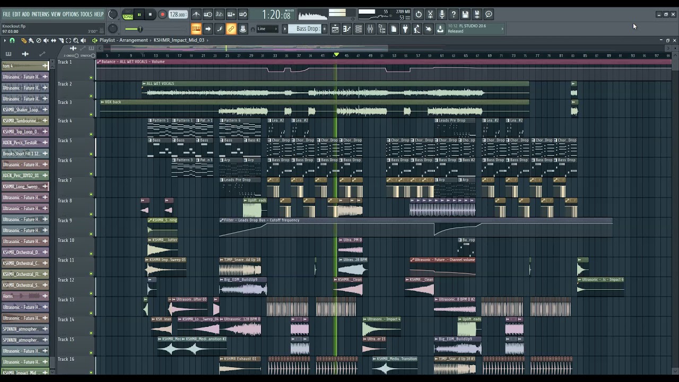Toggle multilink to controllers icon
This screenshot has height=382, width=679.
coord(243,29)
